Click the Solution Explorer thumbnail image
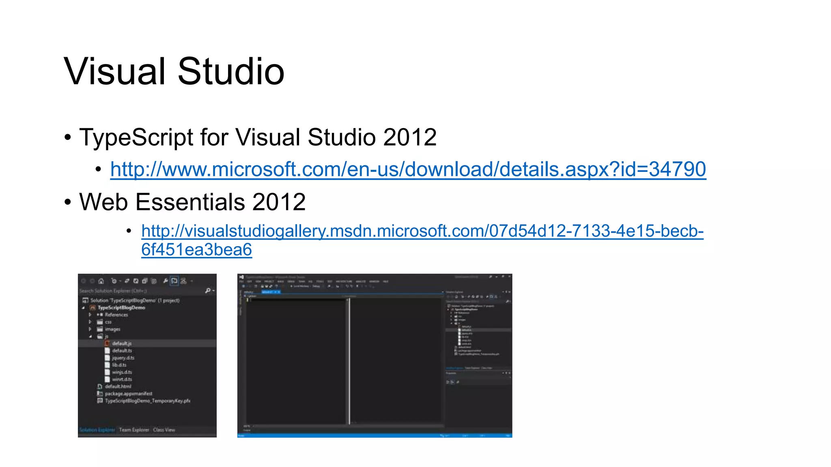The image size is (831, 467). (x=147, y=356)
